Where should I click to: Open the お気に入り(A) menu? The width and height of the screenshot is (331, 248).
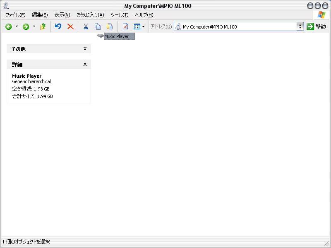point(90,15)
